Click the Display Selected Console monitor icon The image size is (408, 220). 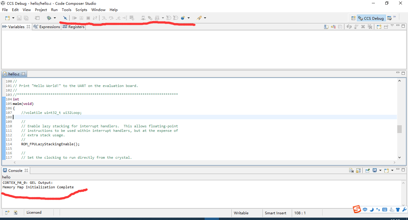tap(375, 170)
